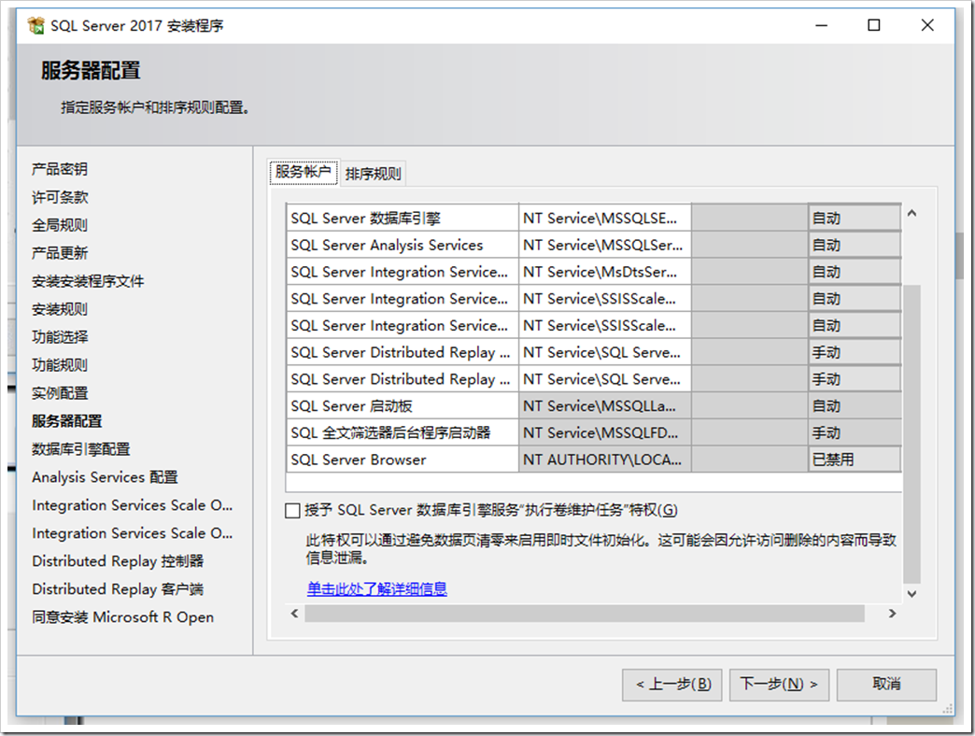
Task: Click the vertical scrollbar thumb
Action: [911, 434]
